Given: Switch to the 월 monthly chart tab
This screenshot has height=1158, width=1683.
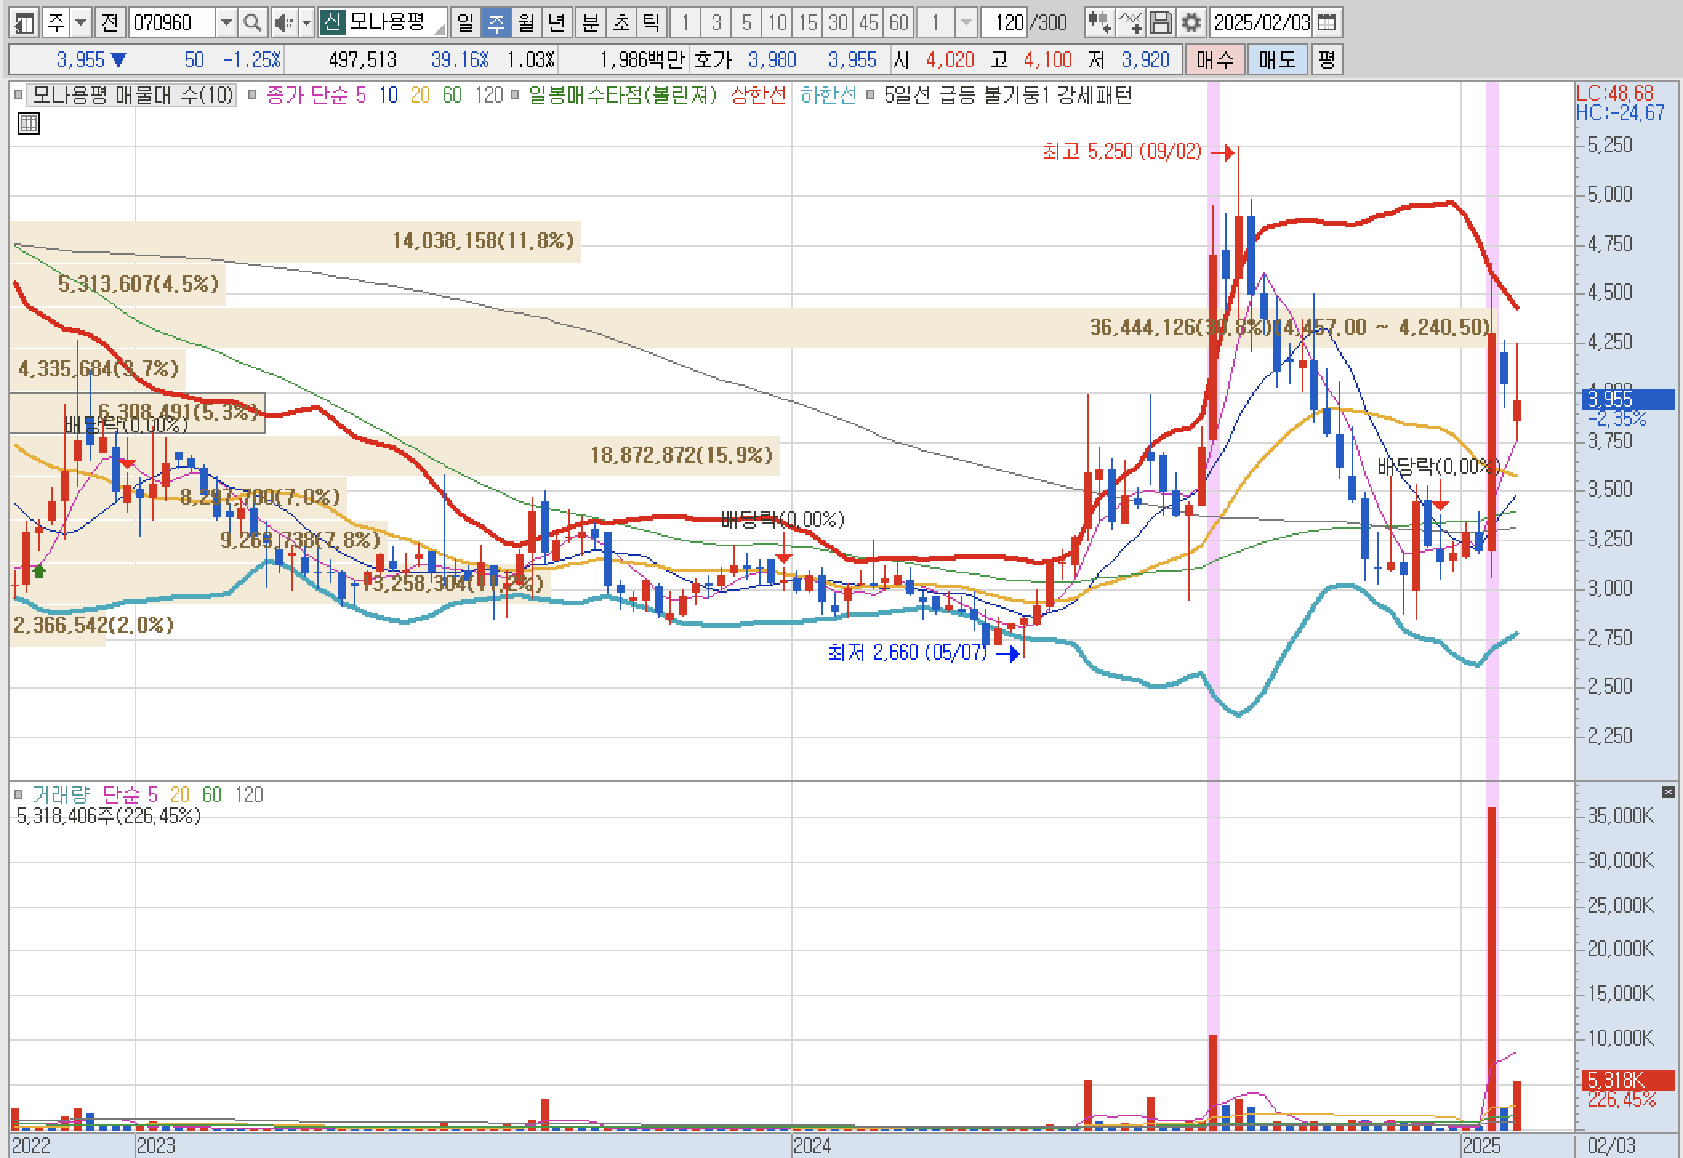Looking at the screenshot, I should (x=526, y=23).
